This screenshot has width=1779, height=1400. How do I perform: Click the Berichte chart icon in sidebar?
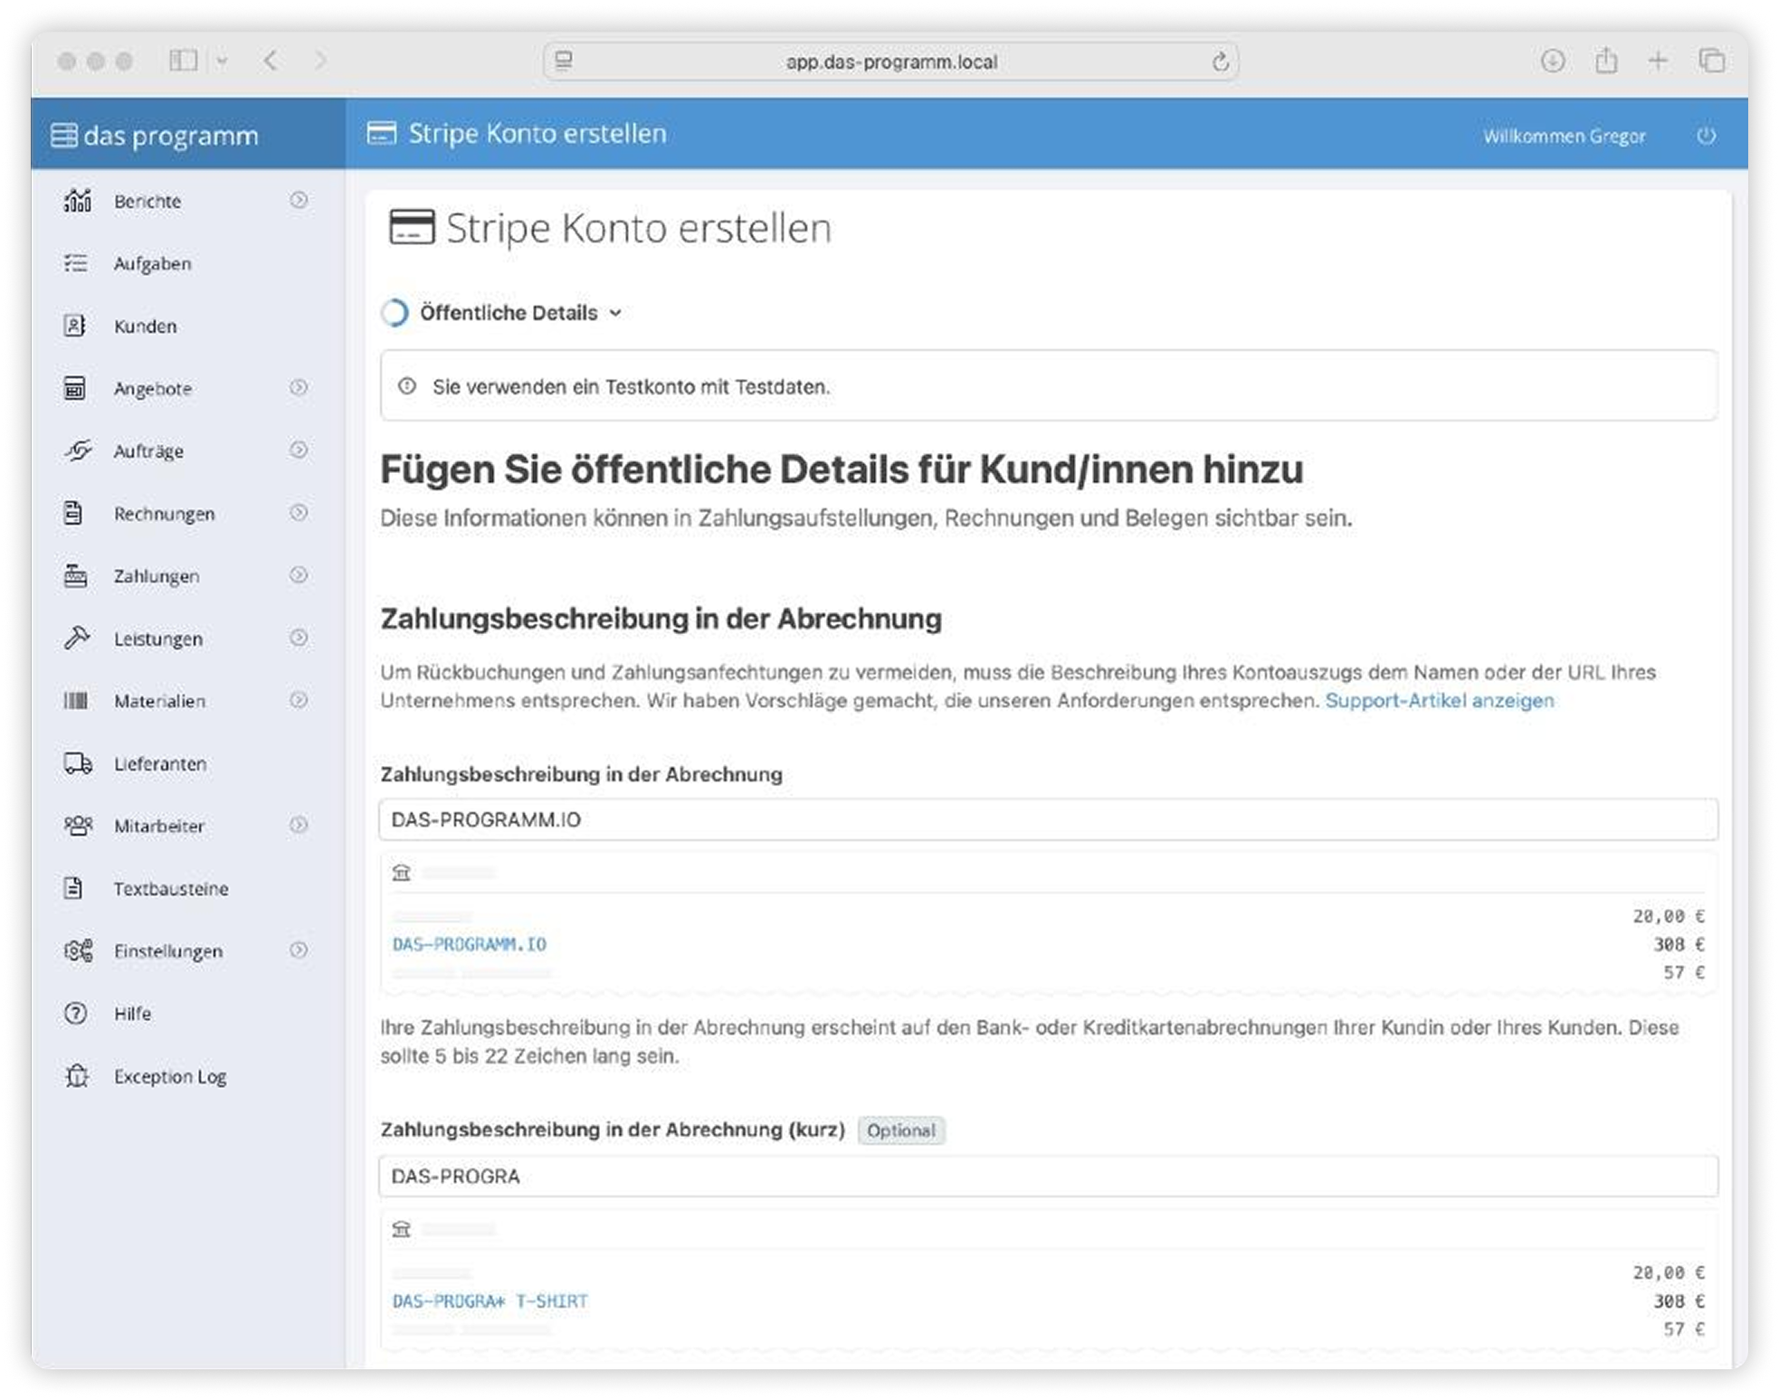coord(78,200)
